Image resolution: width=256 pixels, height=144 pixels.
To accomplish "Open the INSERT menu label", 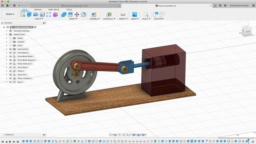I will (135, 19).
